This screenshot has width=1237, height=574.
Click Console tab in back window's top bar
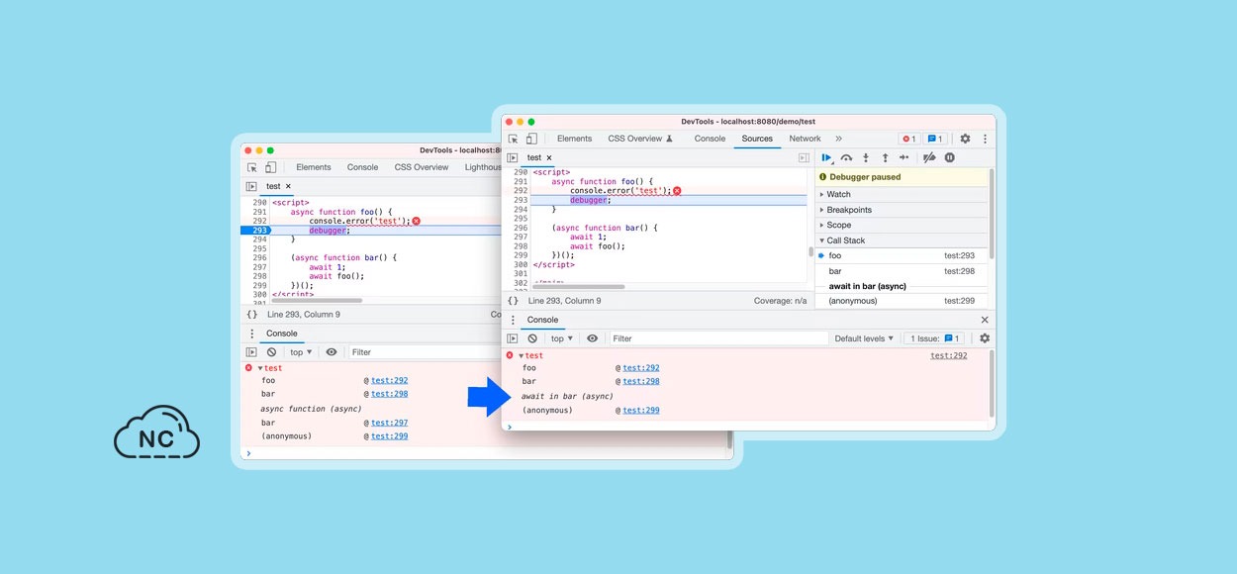point(362,167)
